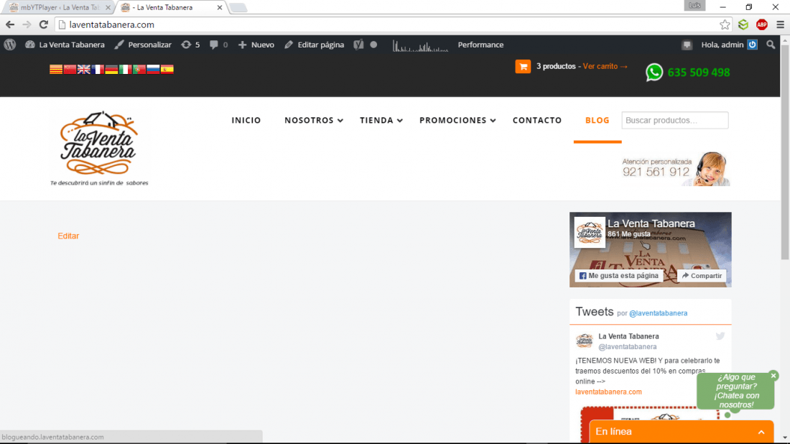Open a new browser tab
The image size is (790, 444).
(x=238, y=8)
